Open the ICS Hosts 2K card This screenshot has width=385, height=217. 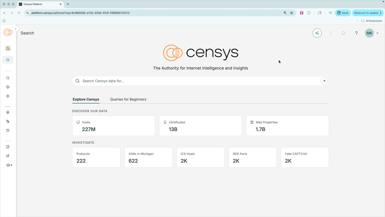tap(200, 157)
